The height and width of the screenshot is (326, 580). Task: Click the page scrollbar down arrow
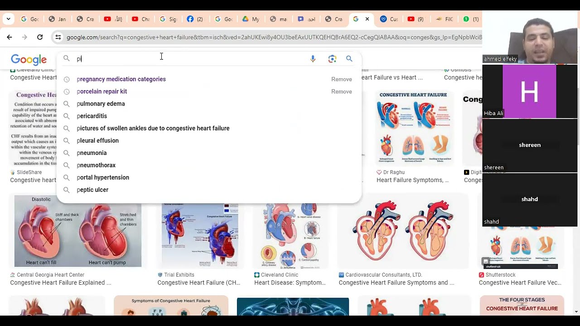coord(576,312)
